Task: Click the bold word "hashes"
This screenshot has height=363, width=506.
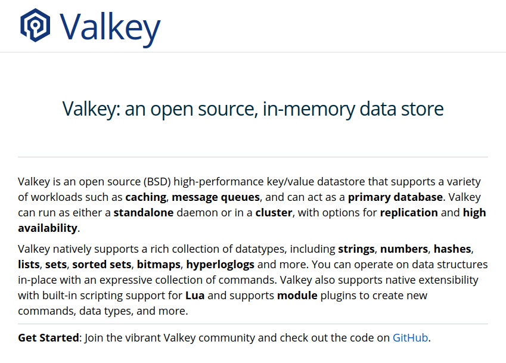Action: tap(452, 248)
